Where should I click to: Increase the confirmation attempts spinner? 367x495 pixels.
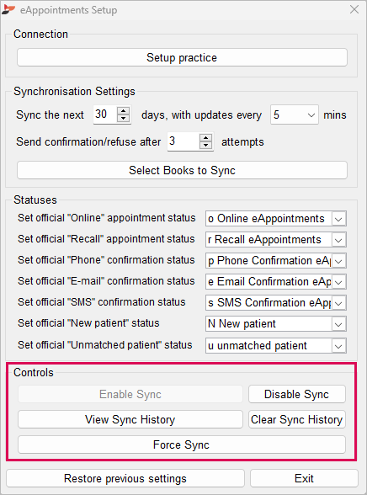pyautogui.click(x=205, y=138)
